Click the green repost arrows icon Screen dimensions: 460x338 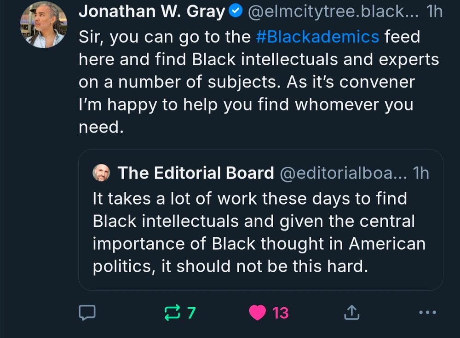click(172, 313)
